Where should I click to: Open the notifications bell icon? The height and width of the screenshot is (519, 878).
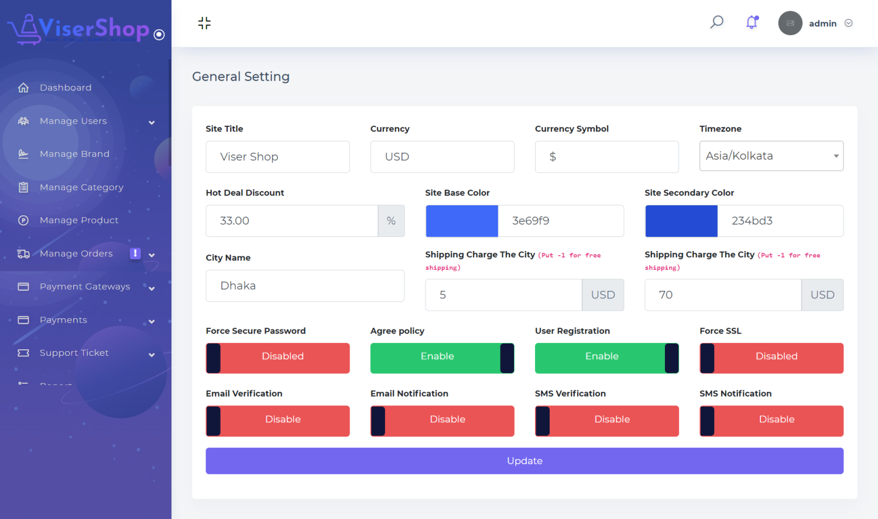(x=752, y=23)
